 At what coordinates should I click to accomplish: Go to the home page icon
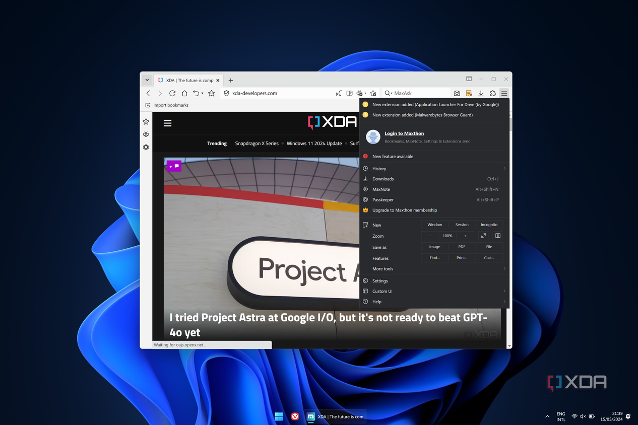point(184,93)
